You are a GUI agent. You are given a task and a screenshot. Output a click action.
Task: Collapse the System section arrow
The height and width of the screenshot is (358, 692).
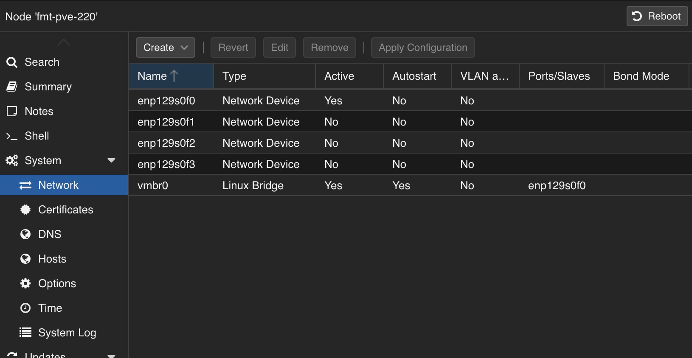click(111, 160)
